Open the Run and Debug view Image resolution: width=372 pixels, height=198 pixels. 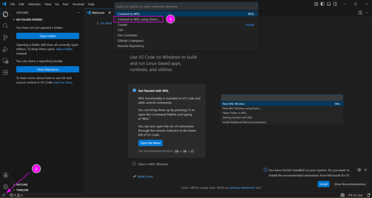(5, 49)
